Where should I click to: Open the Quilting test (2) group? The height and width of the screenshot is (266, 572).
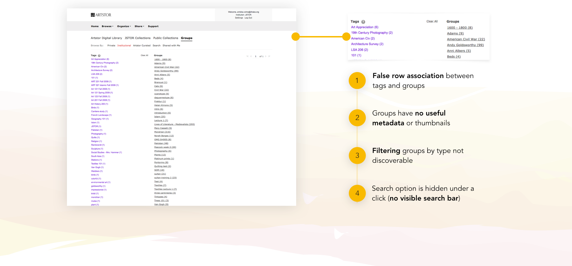coord(163,166)
